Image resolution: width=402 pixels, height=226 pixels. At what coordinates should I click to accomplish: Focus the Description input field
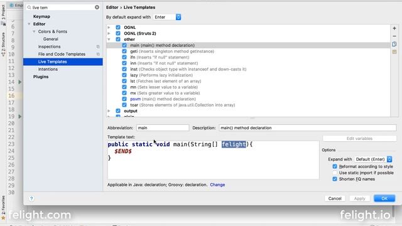click(308, 127)
